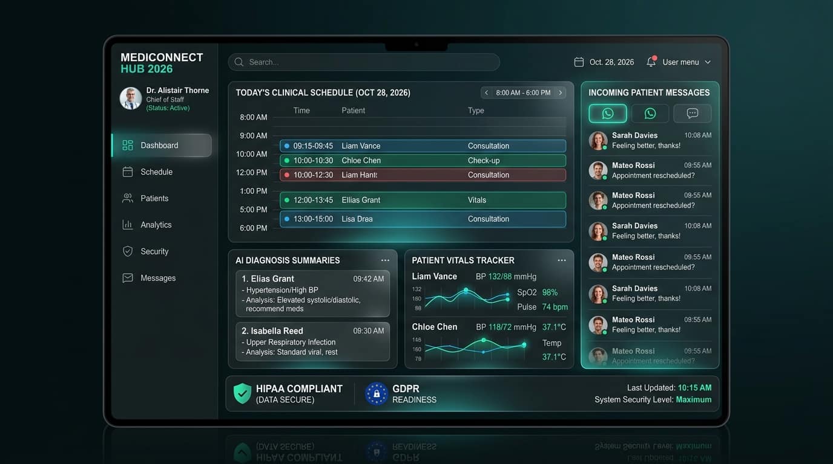Click the Dashboard grid icon
833x464 pixels.
pos(128,145)
